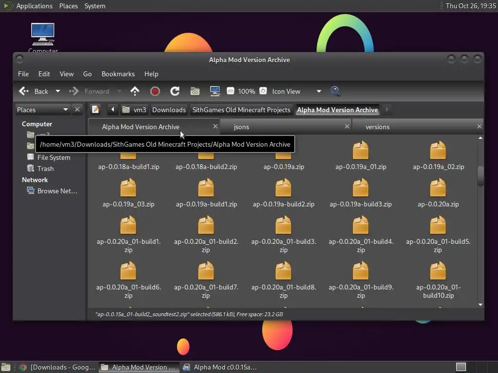This screenshot has height=373, width=498.
Task: Stop loading with the red stop icon
Action: pyautogui.click(x=155, y=91)
